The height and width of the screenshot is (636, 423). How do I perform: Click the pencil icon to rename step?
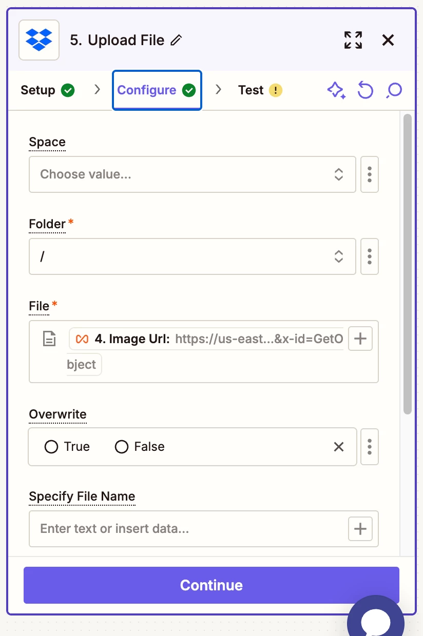click(176, 41)
